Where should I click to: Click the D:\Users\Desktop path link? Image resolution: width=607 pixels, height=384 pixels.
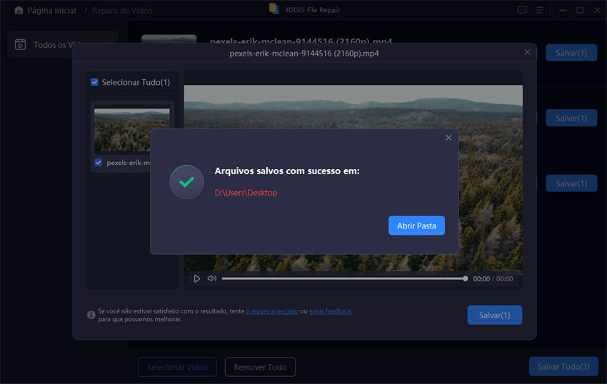coord(246,193)
